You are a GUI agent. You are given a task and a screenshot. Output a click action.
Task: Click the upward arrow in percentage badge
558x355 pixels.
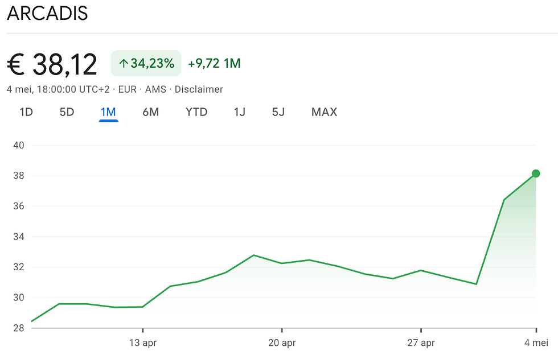pos(123,64)
